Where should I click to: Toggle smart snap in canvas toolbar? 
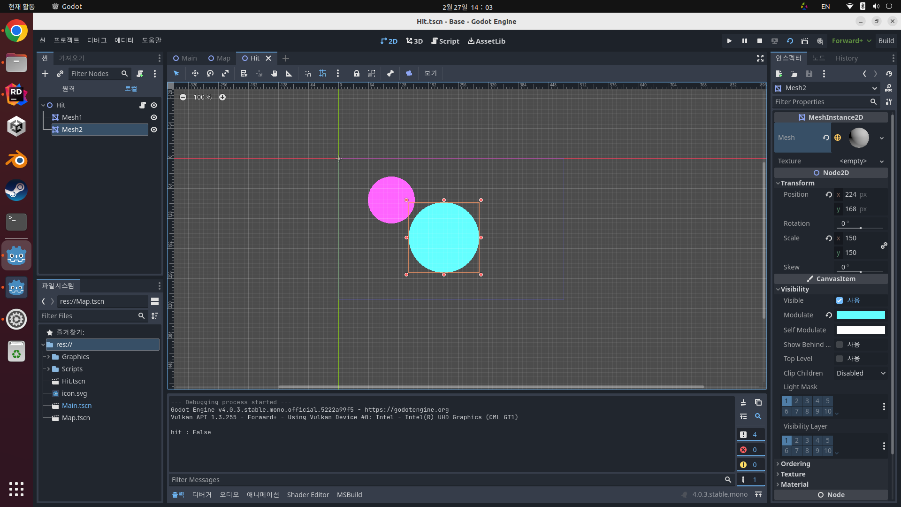pos(308,73)
